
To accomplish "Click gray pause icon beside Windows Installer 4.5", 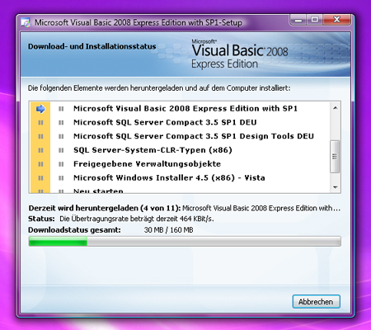I will pyautogui.click(x=61, y=178).
